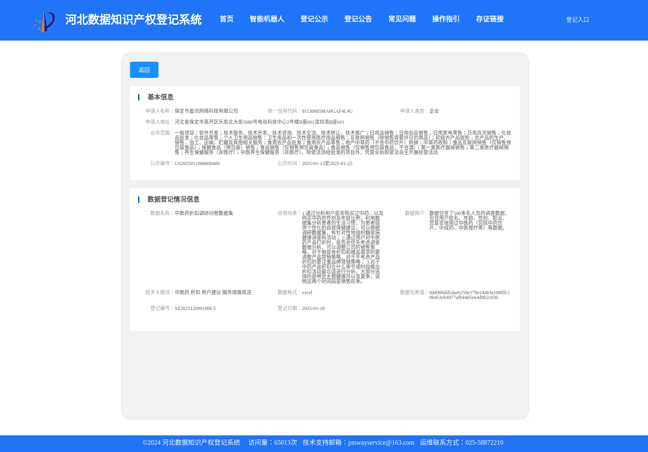Click the 登记入口 link
Image resolution: width=648 pixels, height=452 pixels.
click(577, 19)
